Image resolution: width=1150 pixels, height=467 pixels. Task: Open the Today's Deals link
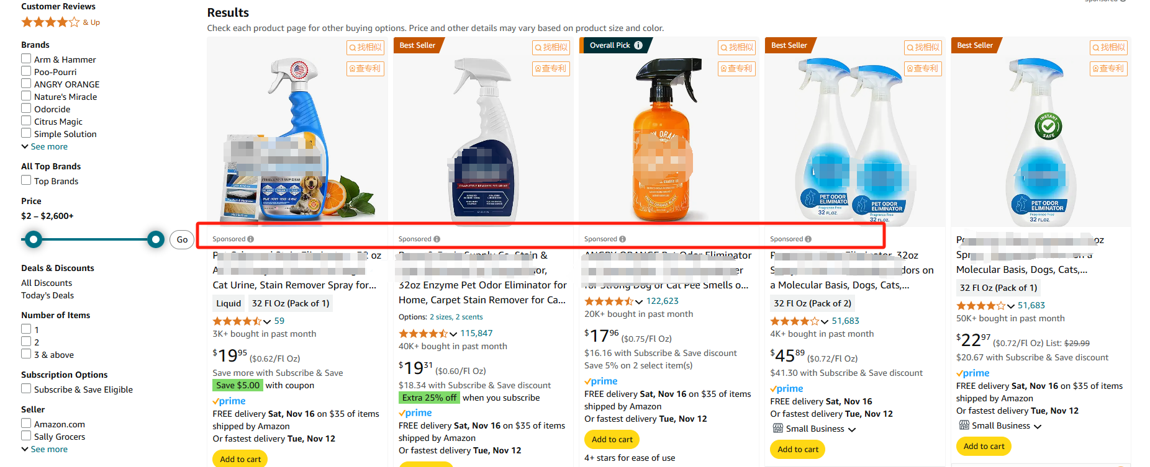coord(47,295)
